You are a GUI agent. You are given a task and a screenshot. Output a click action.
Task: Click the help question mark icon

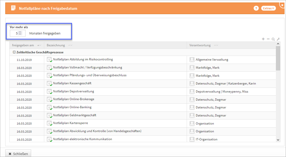(256, 8)
